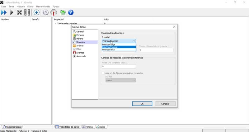Viewport: 249px width, 132px height.
Task: Click Lista: MainList.lst in status bar
Action: [8, 131]
